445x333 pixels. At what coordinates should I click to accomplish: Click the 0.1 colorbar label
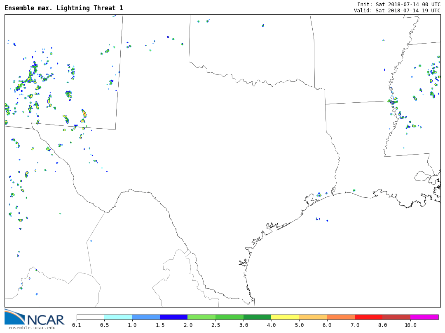77,325
